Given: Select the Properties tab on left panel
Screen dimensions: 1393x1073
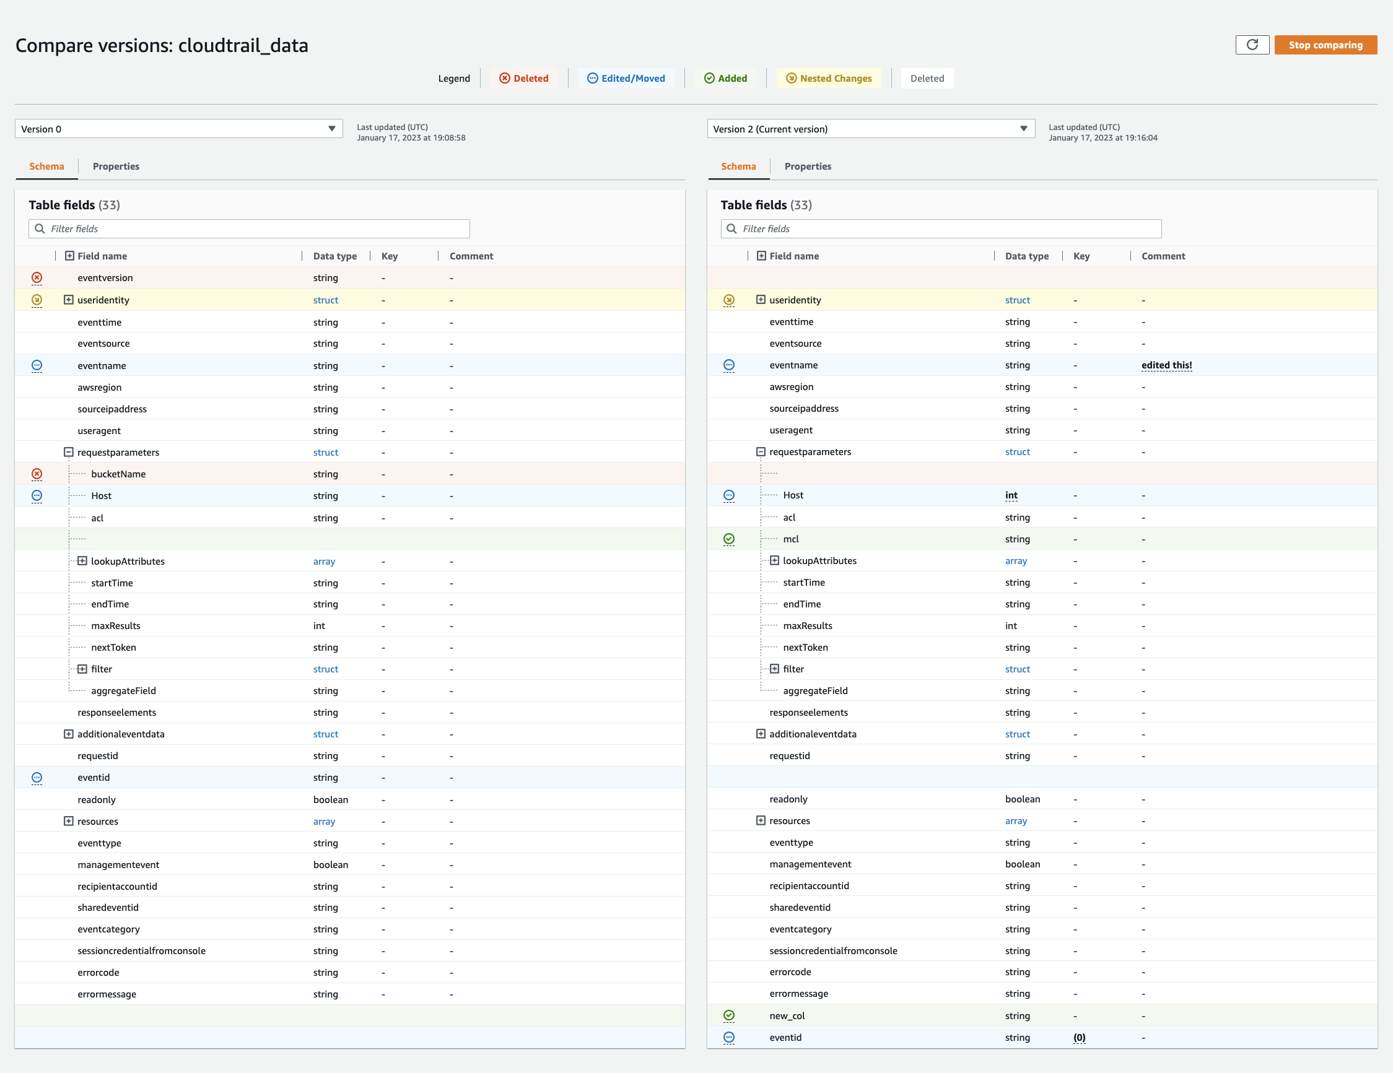Looking at the screenshot, I should (x=115, y=166).
